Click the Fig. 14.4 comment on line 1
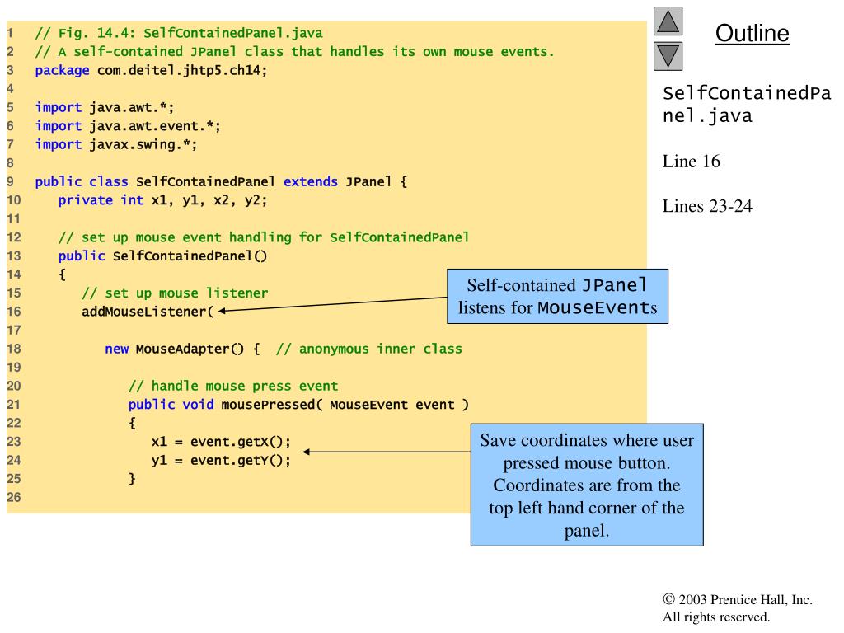 (x=179, y=33)
